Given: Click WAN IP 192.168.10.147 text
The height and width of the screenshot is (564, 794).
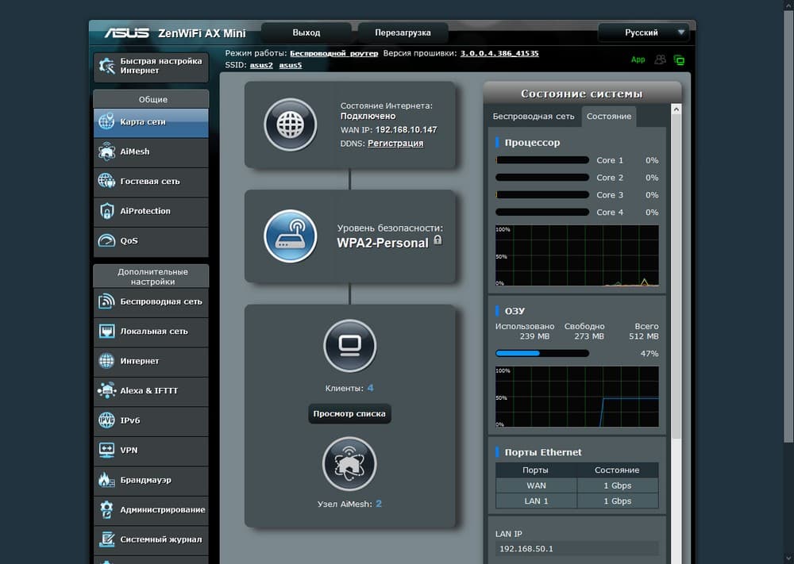Looking at the screenshot, I should click(406, 130).
